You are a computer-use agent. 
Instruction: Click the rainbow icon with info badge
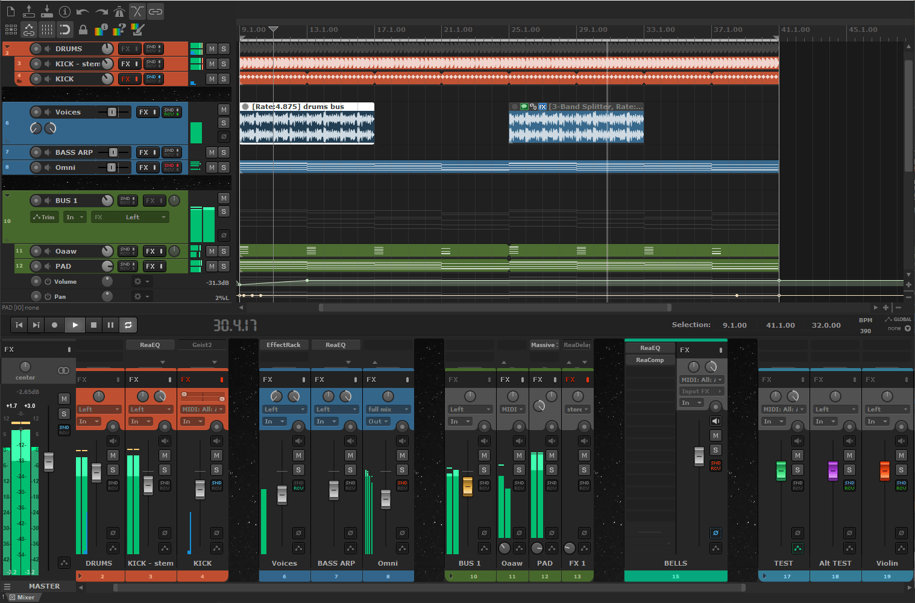pyautogui.click(x=101, y=29)
